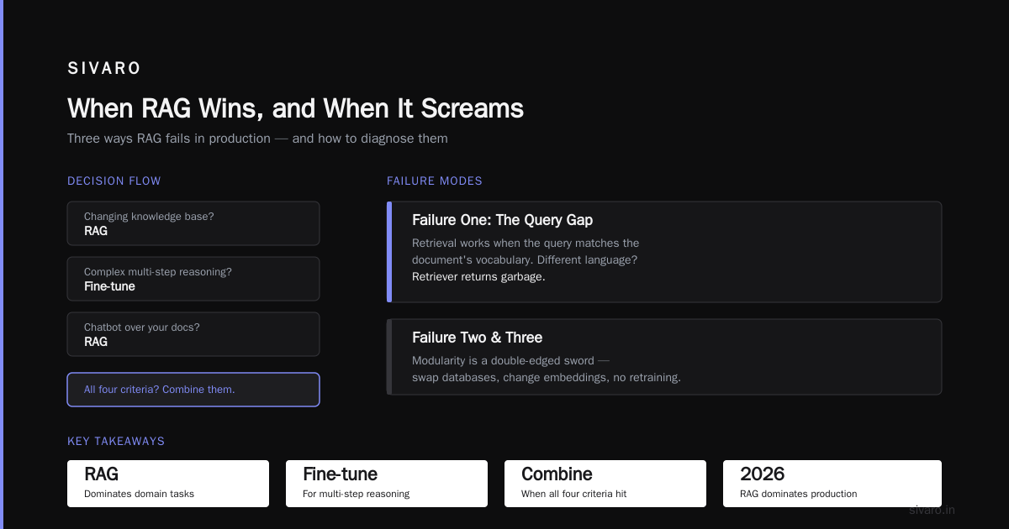Screen dimensions: 1009x529
Task: Click the 'DECISION FLOW' section heading
Action: [114, 181]
